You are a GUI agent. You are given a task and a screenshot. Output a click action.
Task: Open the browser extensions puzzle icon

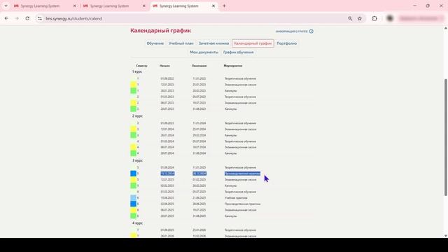point(374,19)
